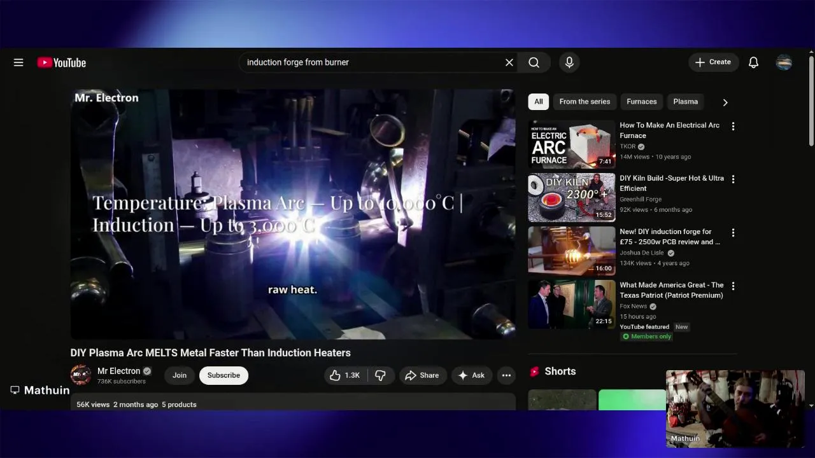
Task: Subscribe to Mr Electron
Action: tap(223, 375)
